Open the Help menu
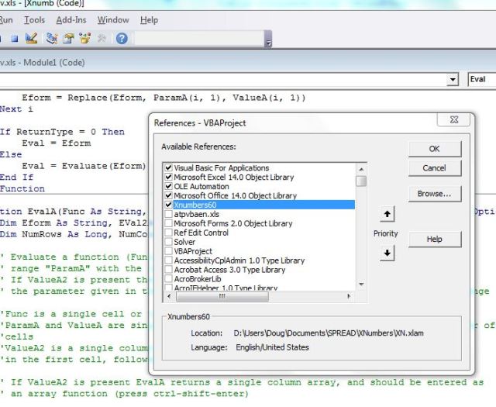This screenshot has height=407, width=496. point(149,20)
